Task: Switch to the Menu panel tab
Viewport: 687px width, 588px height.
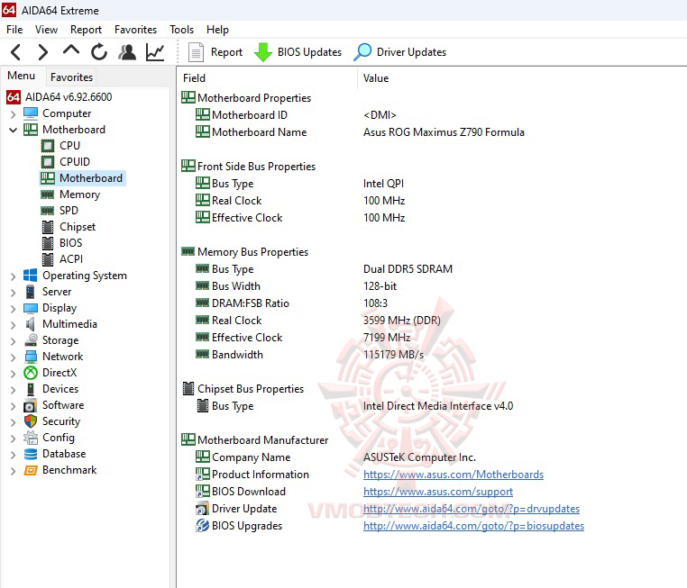Action: click(21, 76)
